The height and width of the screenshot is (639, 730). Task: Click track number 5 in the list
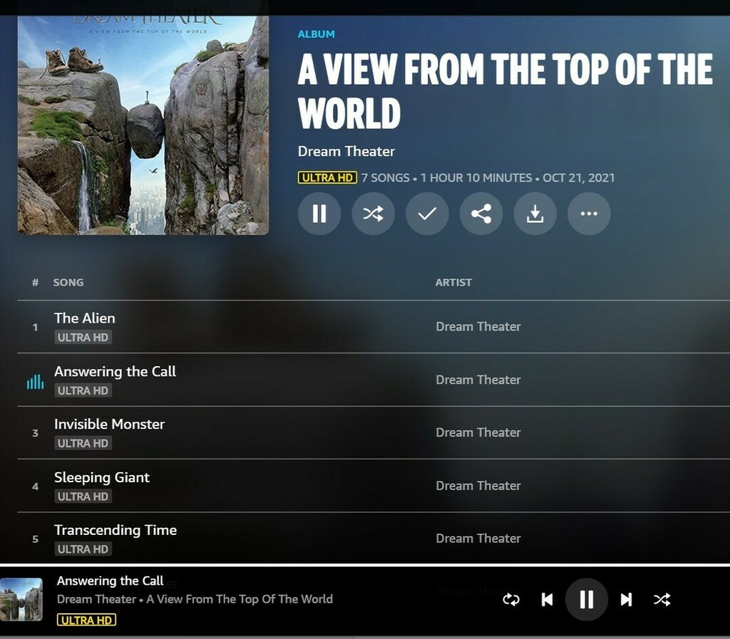36,539
